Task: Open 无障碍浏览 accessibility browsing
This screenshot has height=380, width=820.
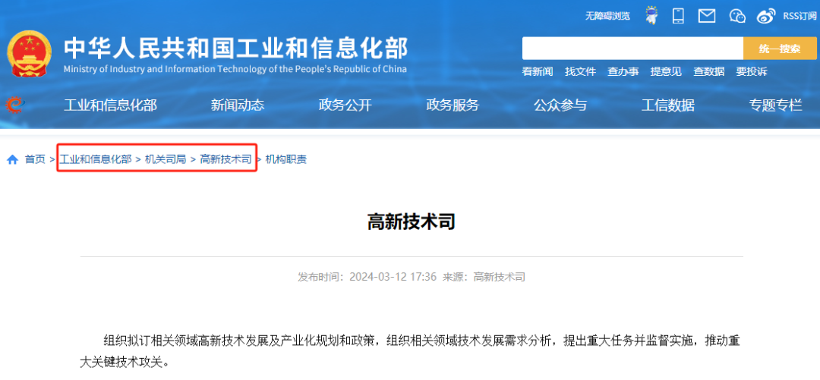Action: 607,16
